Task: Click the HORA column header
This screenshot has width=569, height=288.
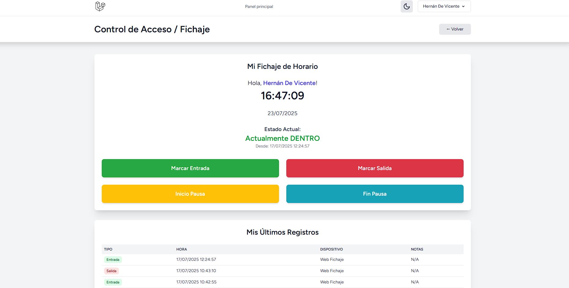Action: (x=182, y=249)
